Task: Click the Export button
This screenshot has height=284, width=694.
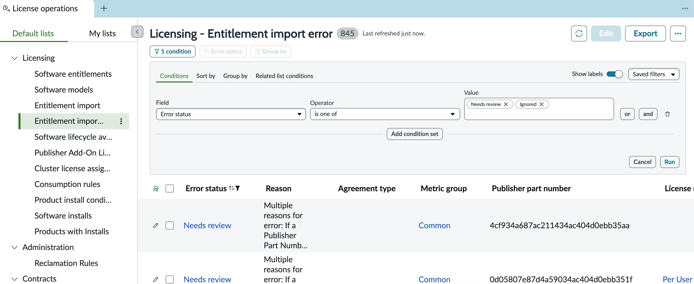Action: pyautogui.click(x=645, y=33)
